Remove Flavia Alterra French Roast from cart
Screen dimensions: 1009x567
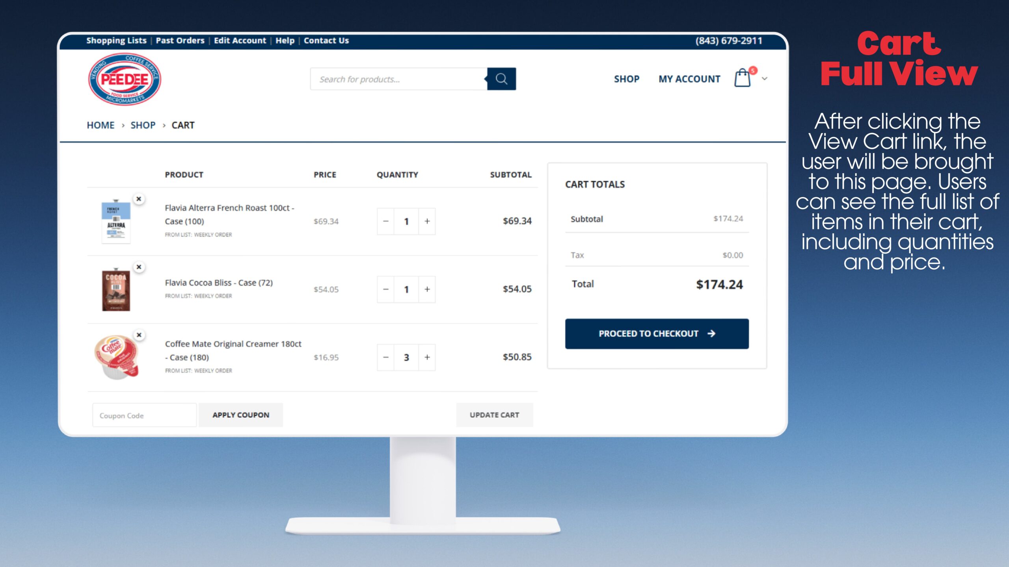139,199
